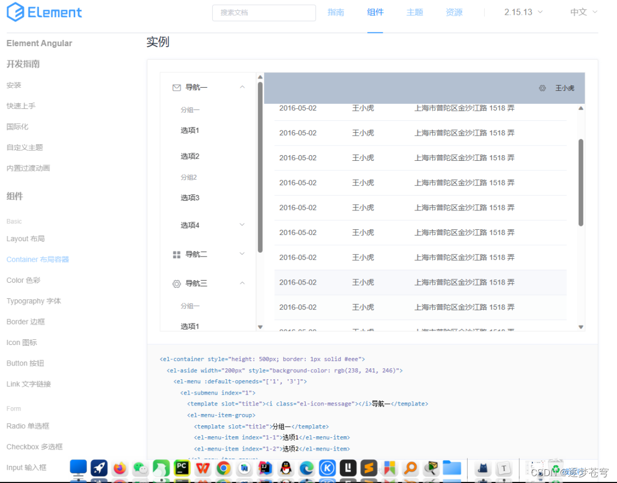617x483 pixels.
Task: Click the Element logo
Action: pos(44,12)
